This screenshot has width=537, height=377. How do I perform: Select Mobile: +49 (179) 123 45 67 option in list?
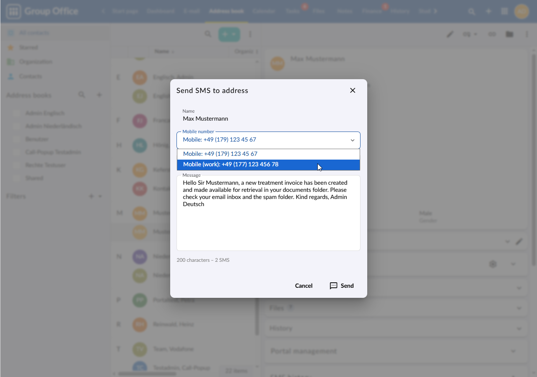268,154
